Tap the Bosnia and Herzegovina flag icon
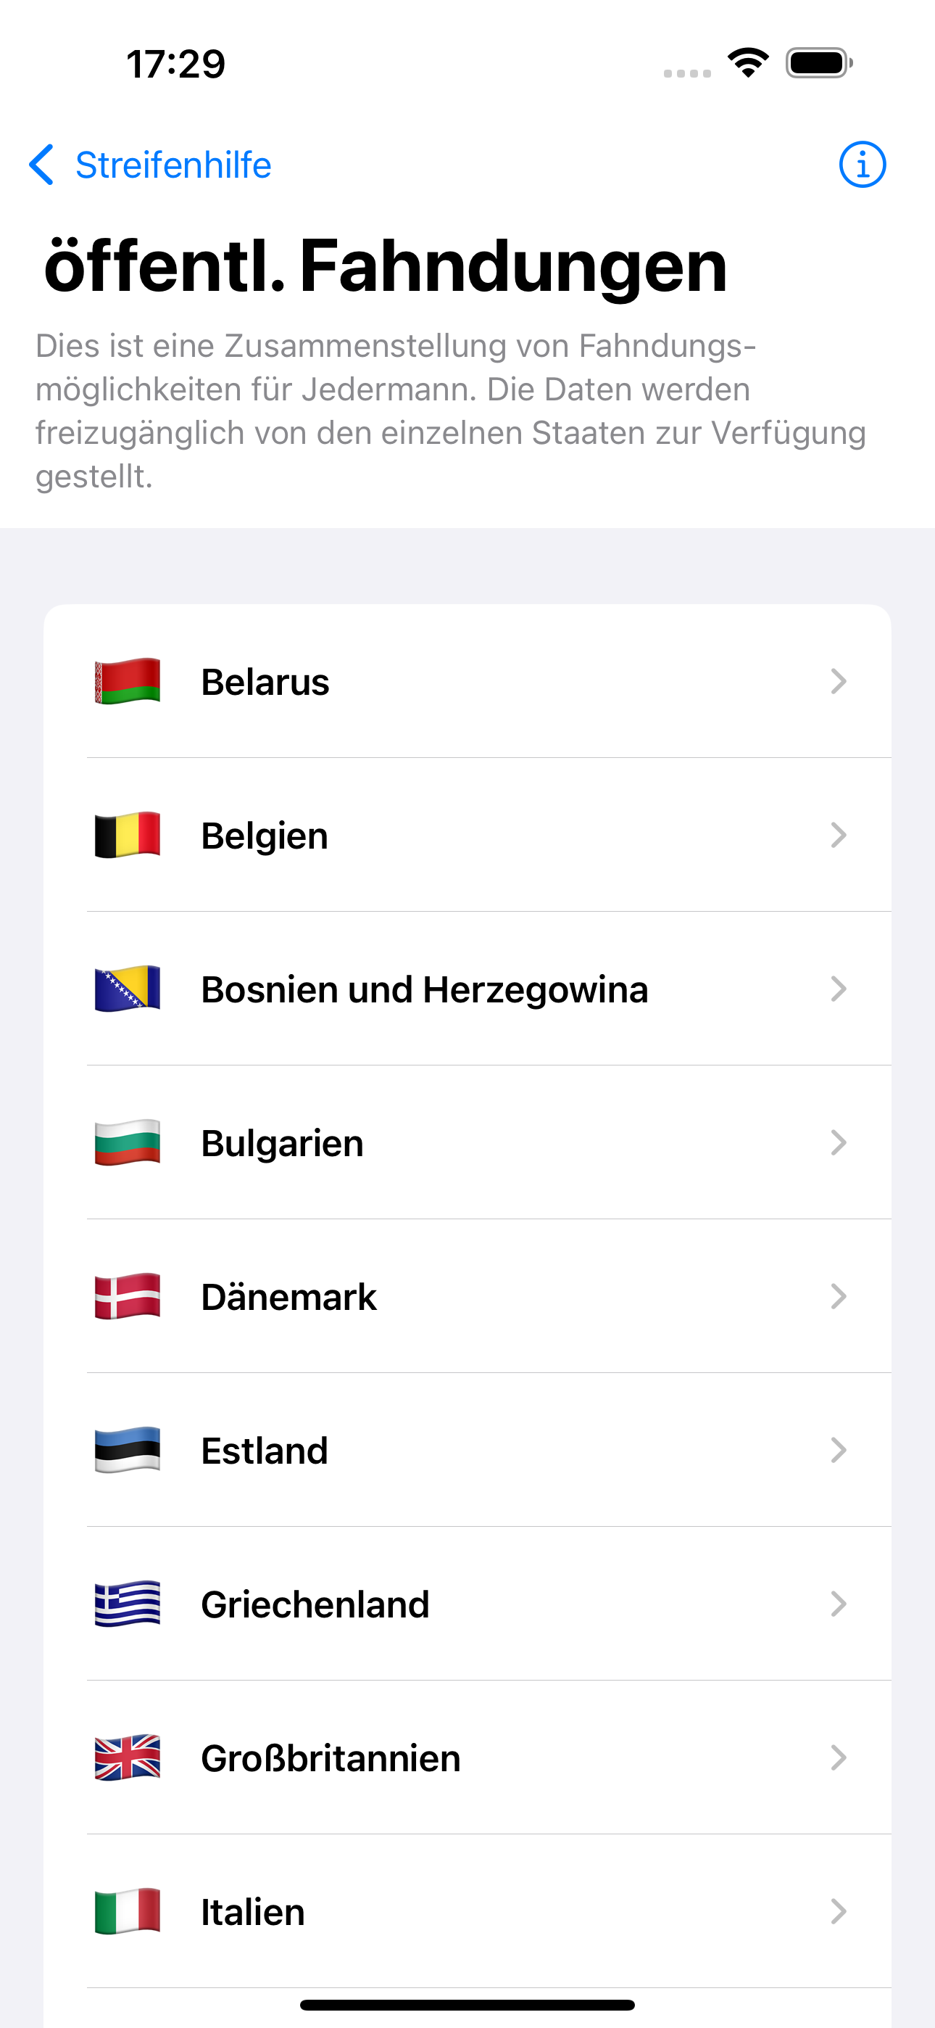935x2028 pixels. tap(128, 989)
